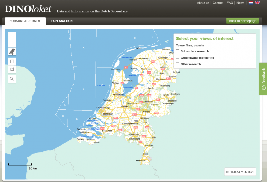The height and width of the screenshot is (182, 267).
Task: Zoom in on the map
Action: pos(12,36)
